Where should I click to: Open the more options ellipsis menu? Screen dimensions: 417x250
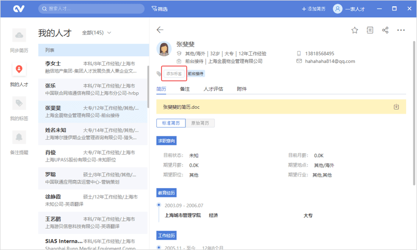point(401,30)
